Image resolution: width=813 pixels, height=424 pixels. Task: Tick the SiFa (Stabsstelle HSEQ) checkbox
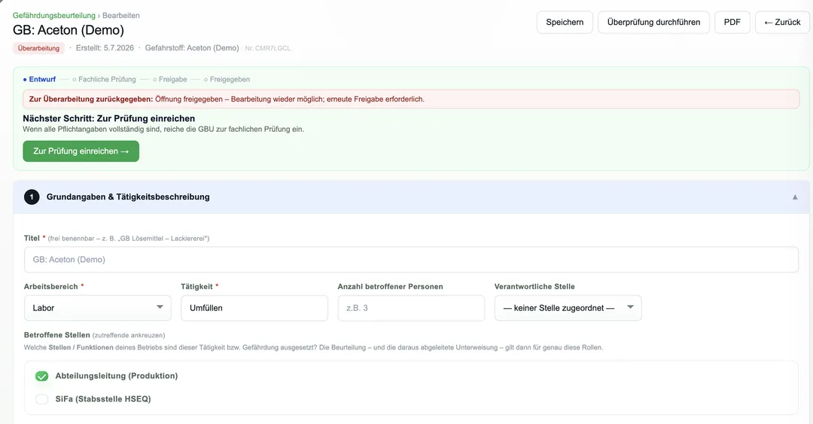41,399
